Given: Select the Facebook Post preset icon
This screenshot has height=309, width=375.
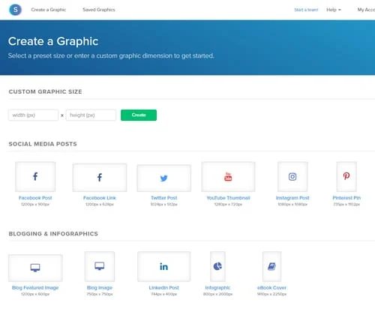Looking at the screenshot, I should point(35,176).
